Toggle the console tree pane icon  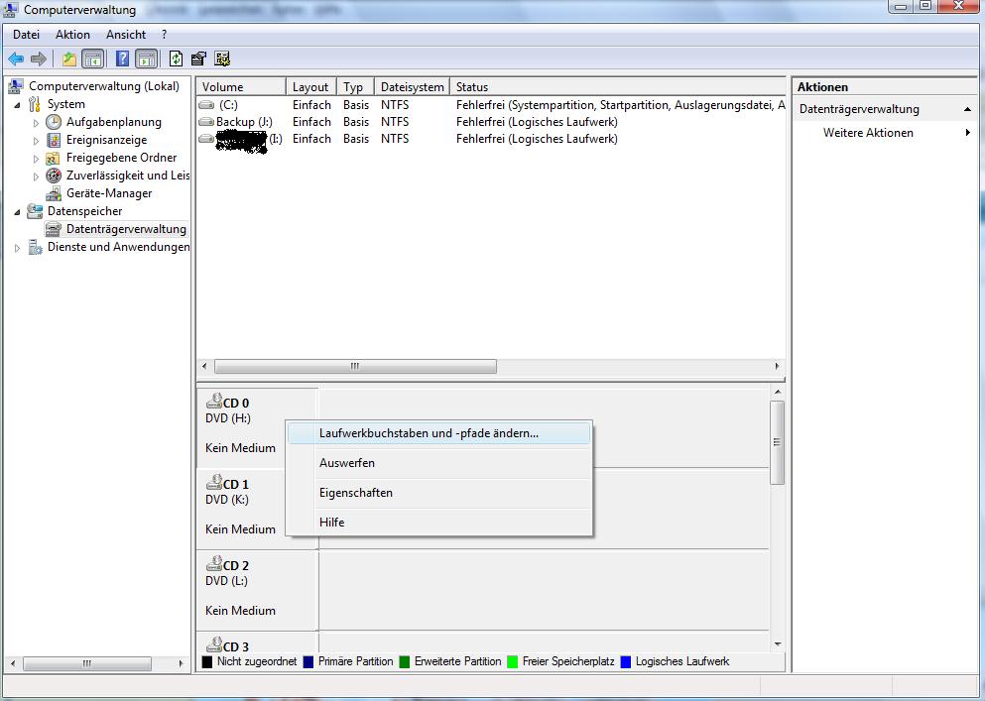pos(93,59)
